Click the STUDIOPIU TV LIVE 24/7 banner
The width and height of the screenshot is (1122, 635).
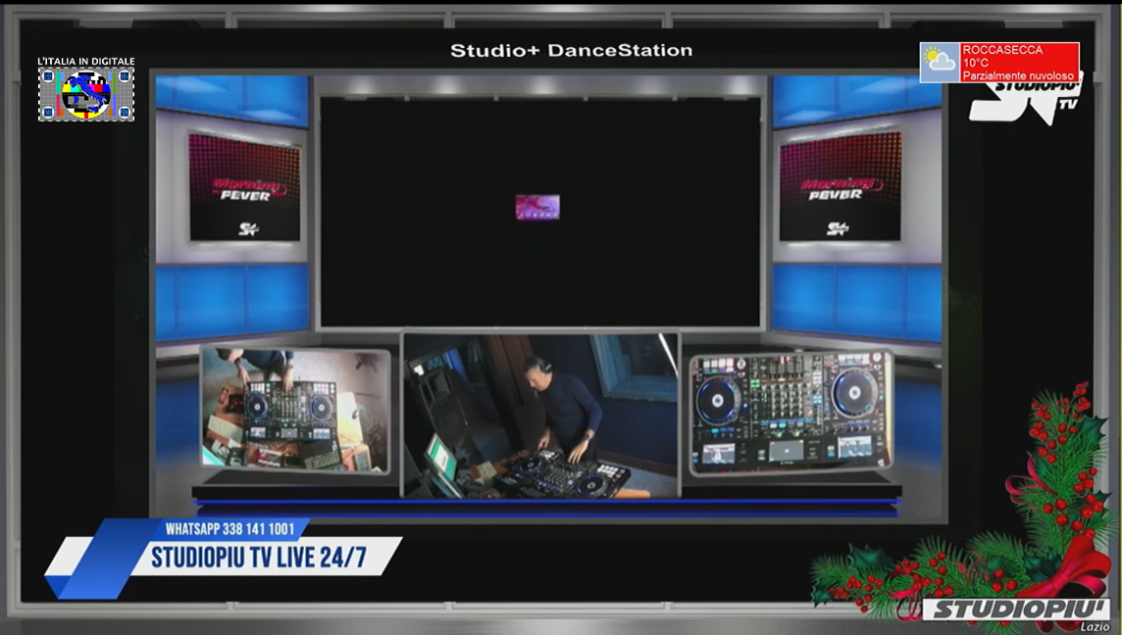[x=259, y=557]
